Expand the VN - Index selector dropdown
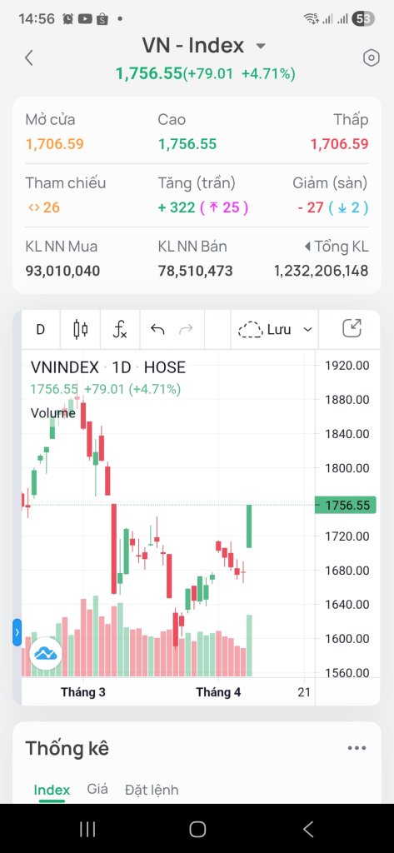This screenshot has width=394, height=853. click(x=261, y=46)
